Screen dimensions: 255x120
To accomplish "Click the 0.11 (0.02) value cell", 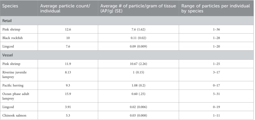I will pyautogui.click(x=138, y=38).
